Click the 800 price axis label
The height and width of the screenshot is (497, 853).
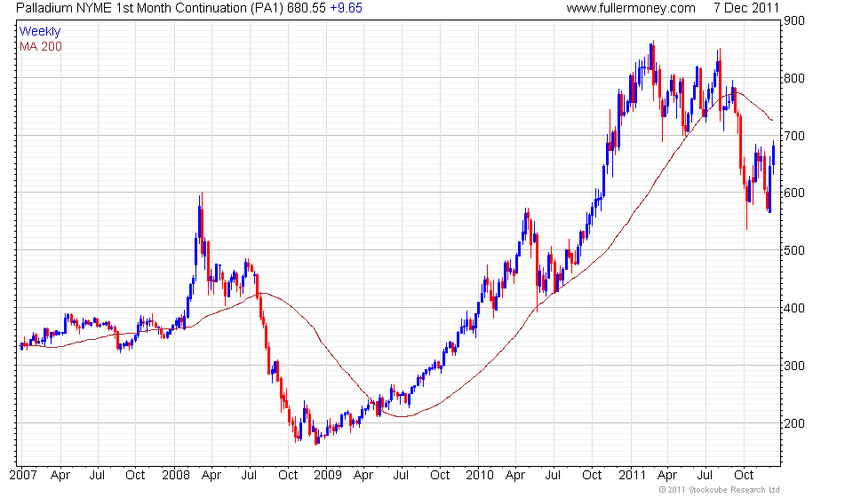(794, 78)
